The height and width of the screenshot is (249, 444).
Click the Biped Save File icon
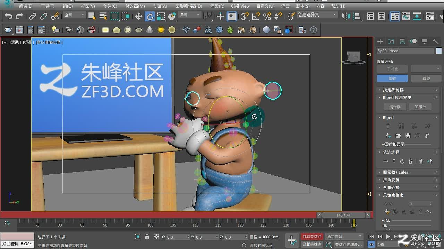coord(408,136)
